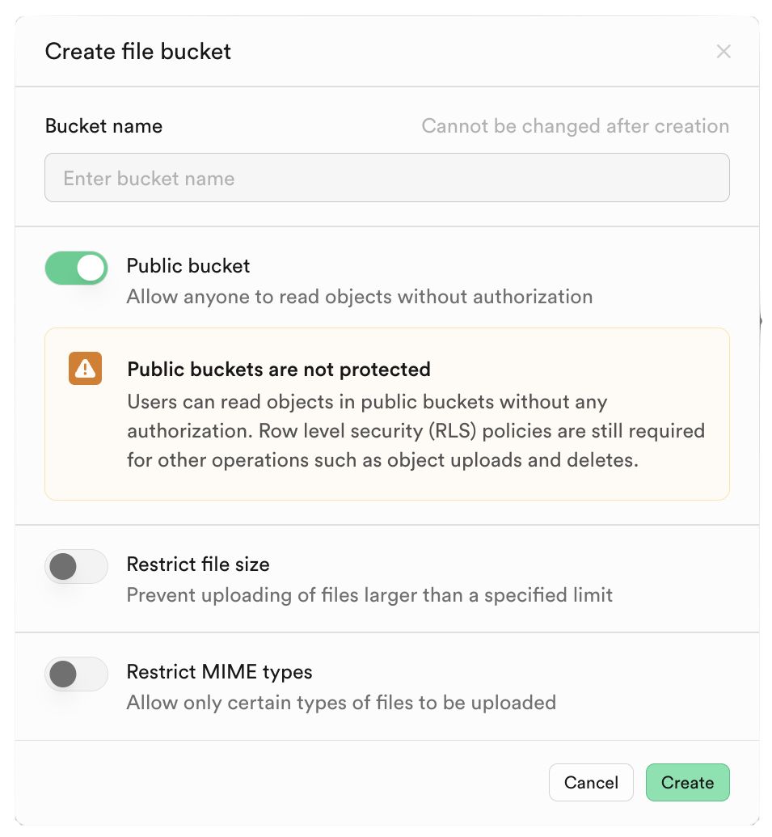This screenshot has width=772, height=837.
Task: Click the RLS policies warning paragraph
Action: 416,431
